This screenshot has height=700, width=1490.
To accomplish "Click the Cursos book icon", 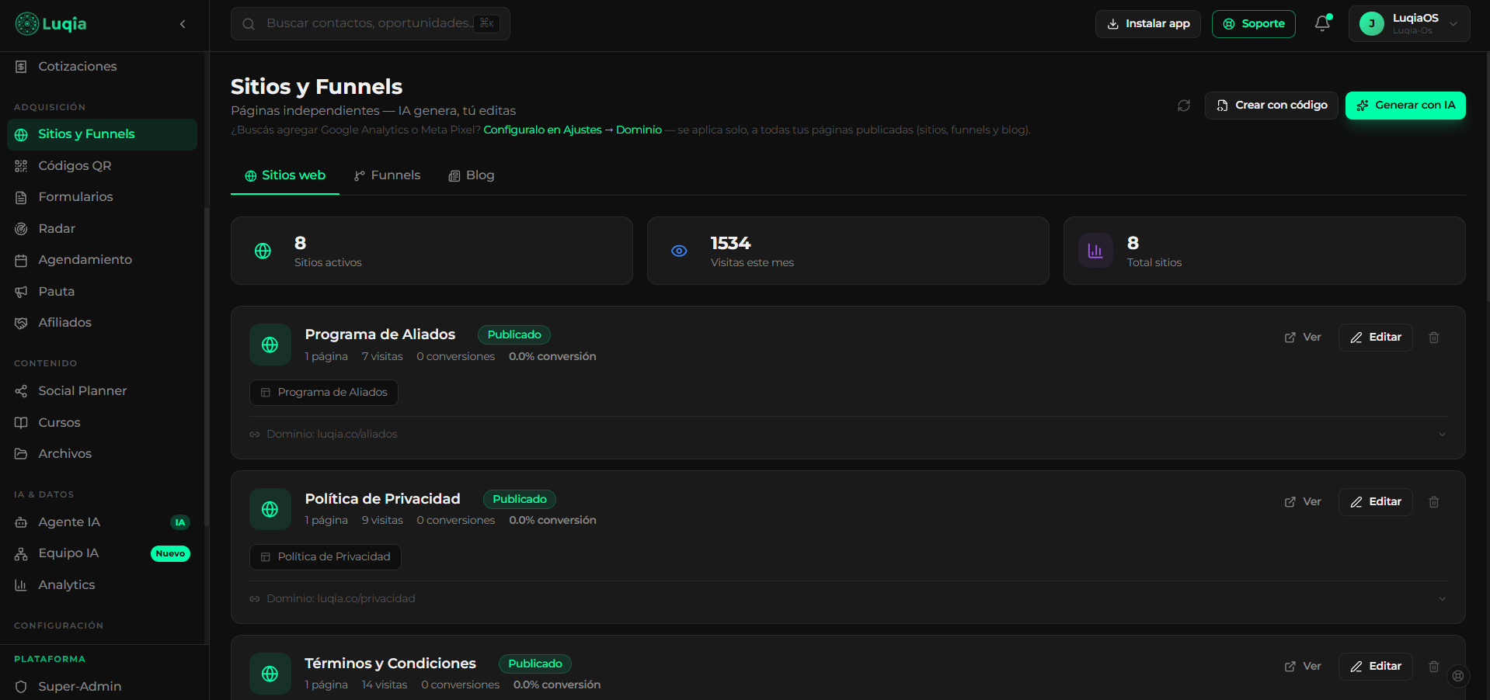I will click(x=21, y=423).
